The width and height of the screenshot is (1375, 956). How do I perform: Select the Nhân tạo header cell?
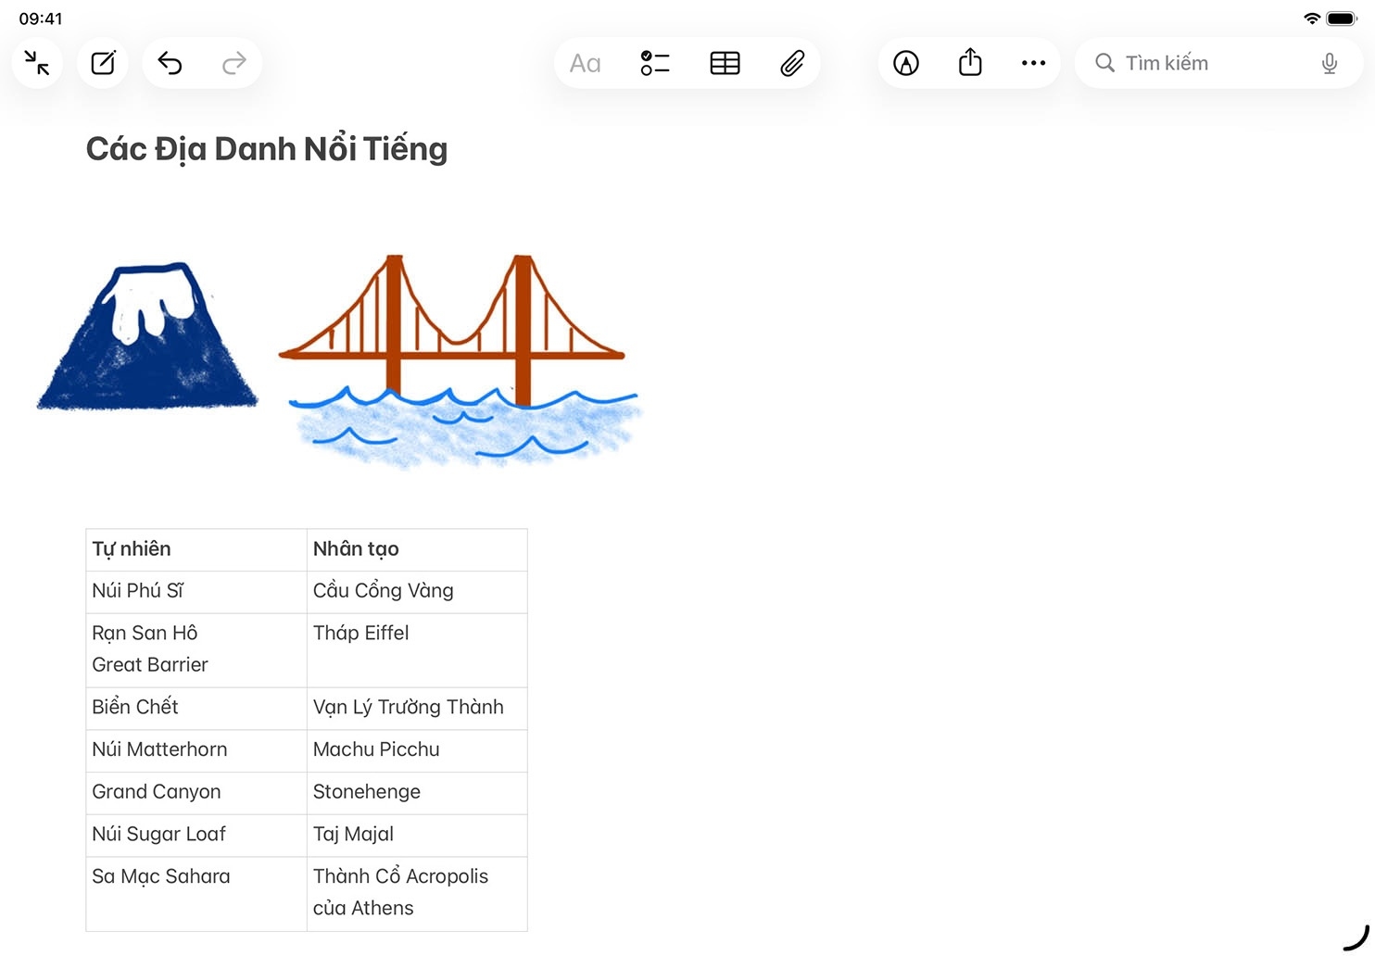pos(416,549)
